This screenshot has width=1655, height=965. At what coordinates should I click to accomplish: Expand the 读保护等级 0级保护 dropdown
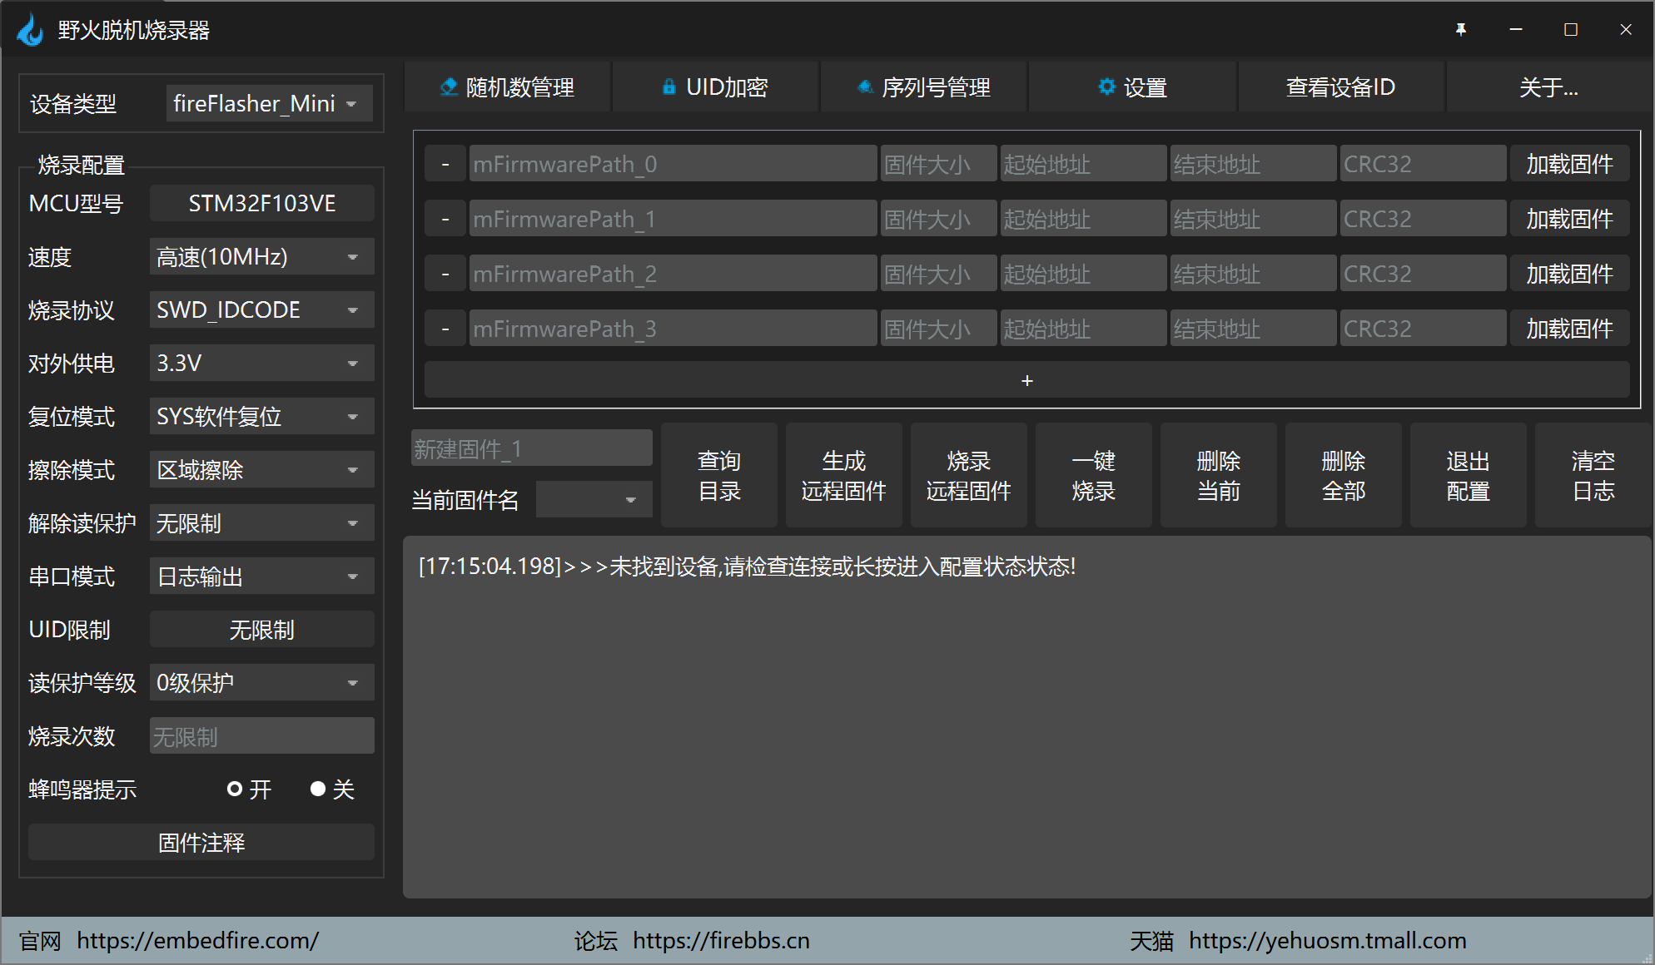(x=261, y=682)
